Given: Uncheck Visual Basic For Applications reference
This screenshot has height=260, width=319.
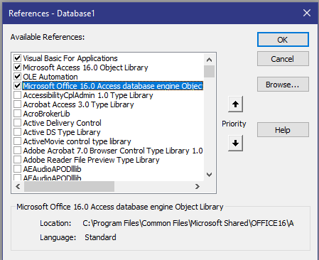Looking at the screenshot, I should (17, 58).
